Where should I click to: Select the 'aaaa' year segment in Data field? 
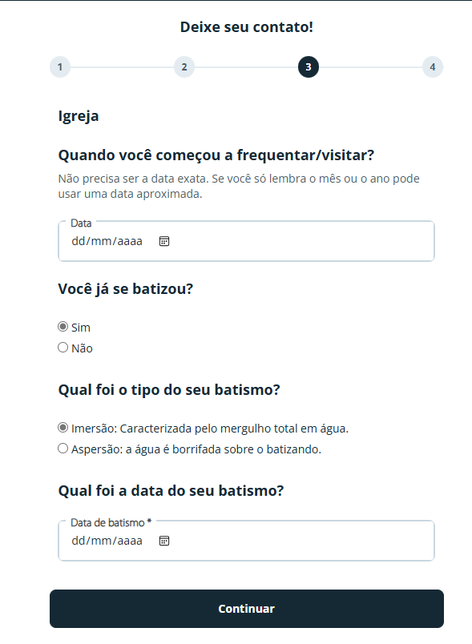pos(130,241)
